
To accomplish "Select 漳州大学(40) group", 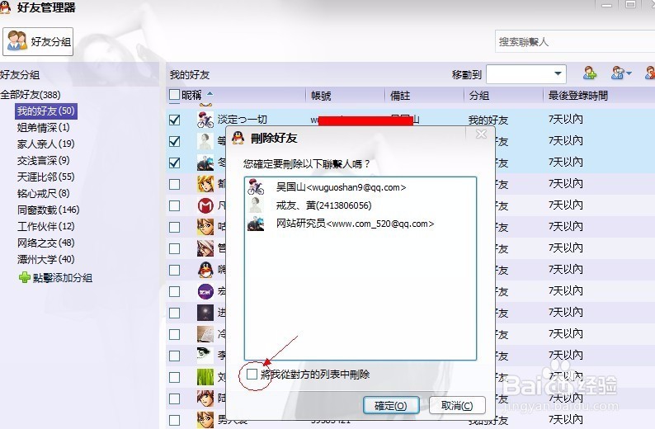I will tap(46, 259).
